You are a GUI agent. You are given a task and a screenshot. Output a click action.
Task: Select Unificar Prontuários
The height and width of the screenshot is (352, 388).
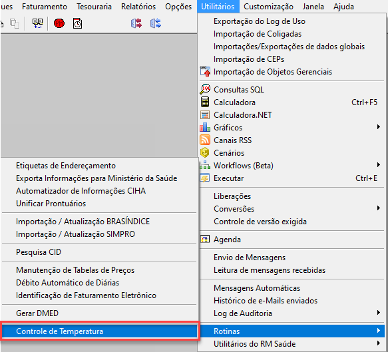pos(99,204)
